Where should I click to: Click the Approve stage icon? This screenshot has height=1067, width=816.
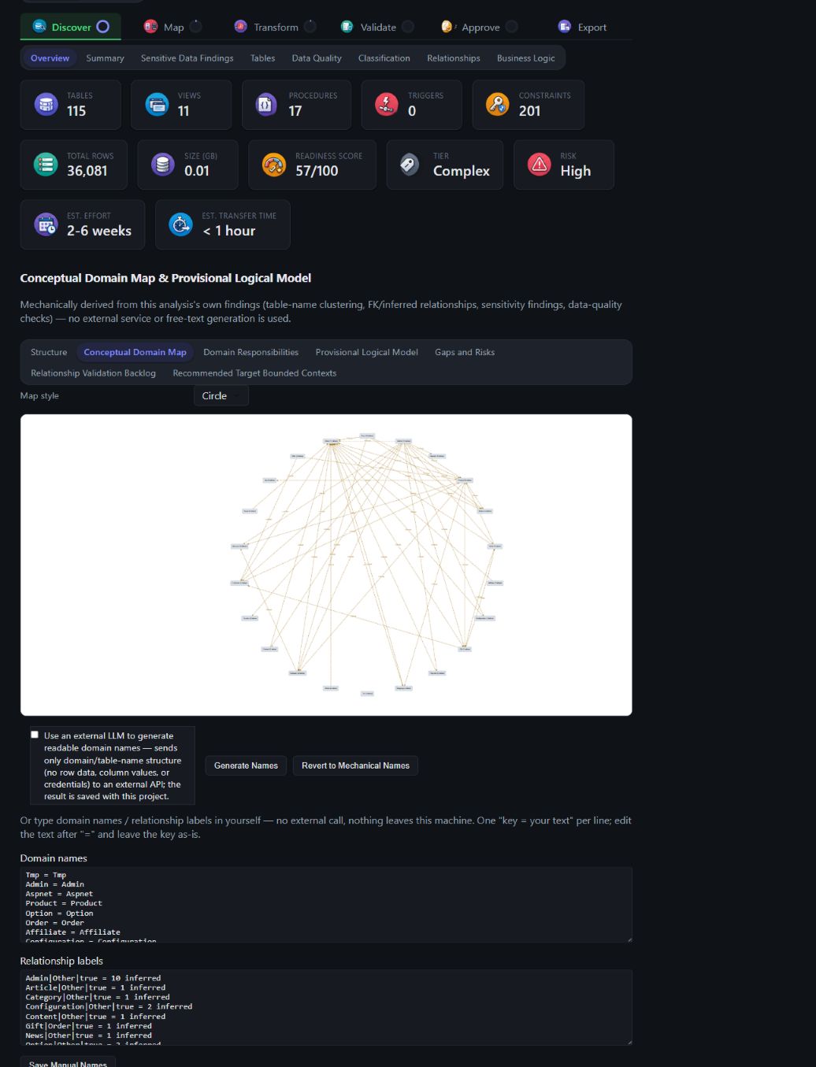[447, 26]
